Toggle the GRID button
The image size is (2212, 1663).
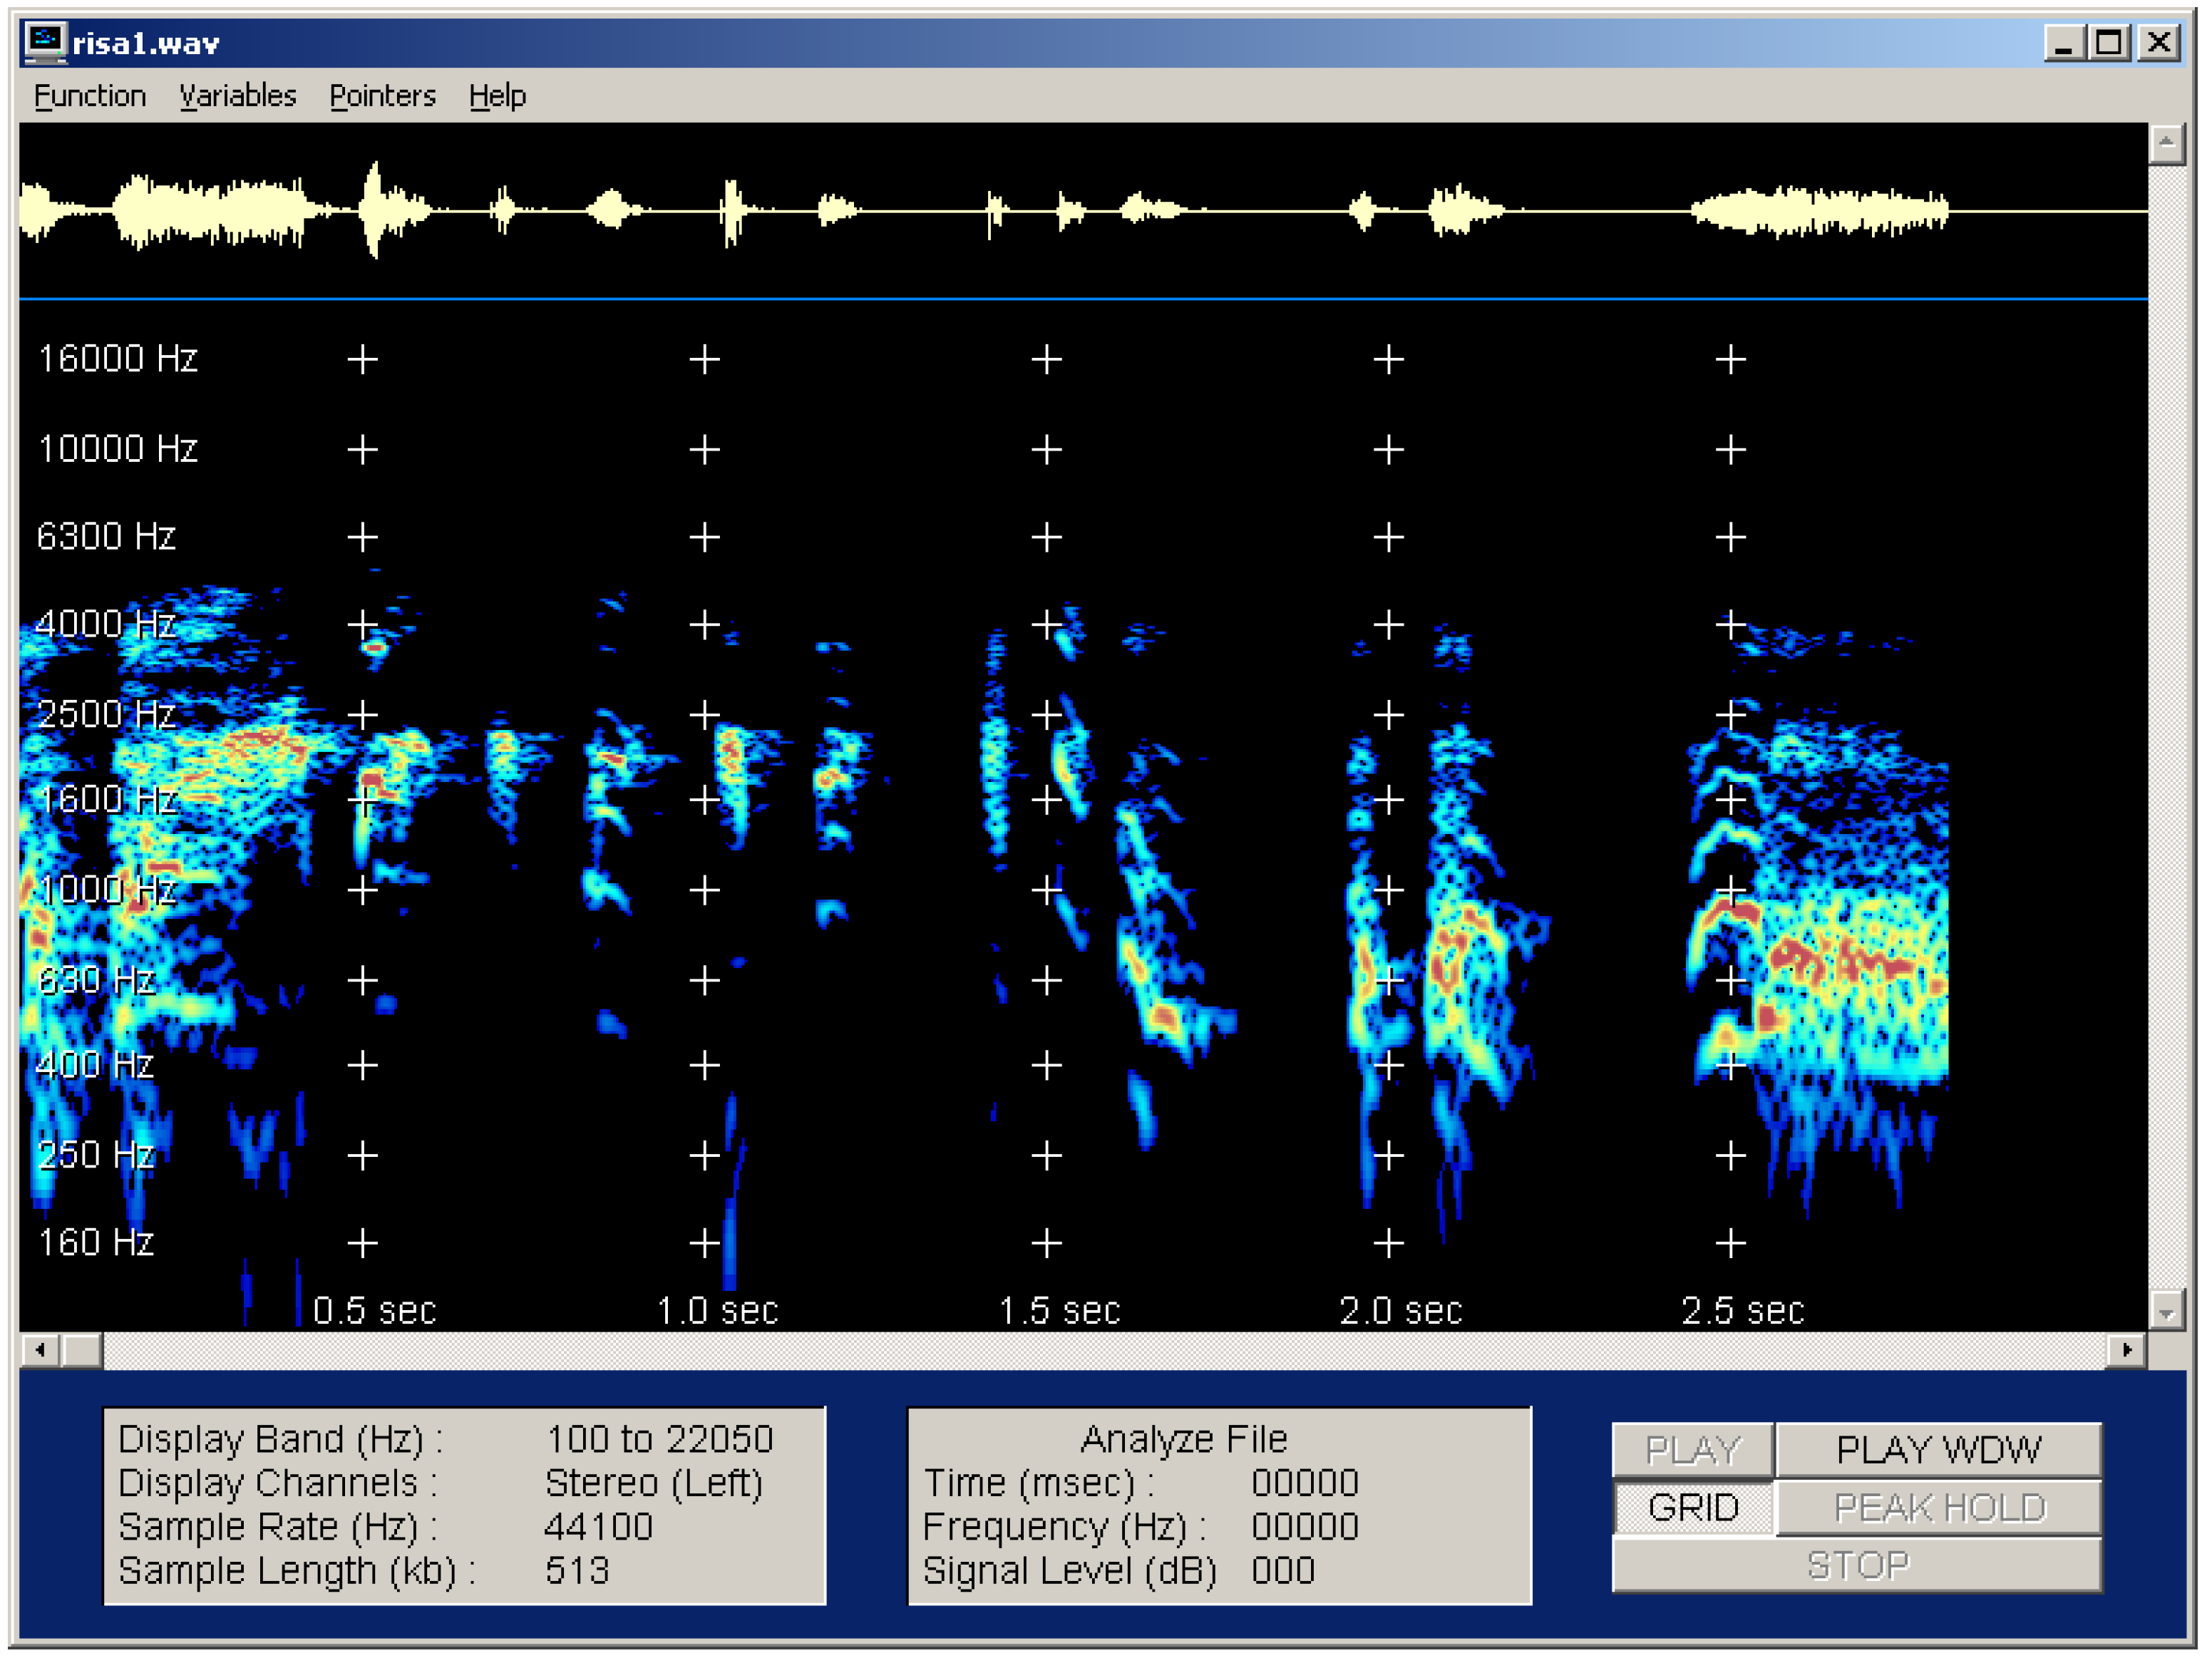[x=1694, y=1507]
